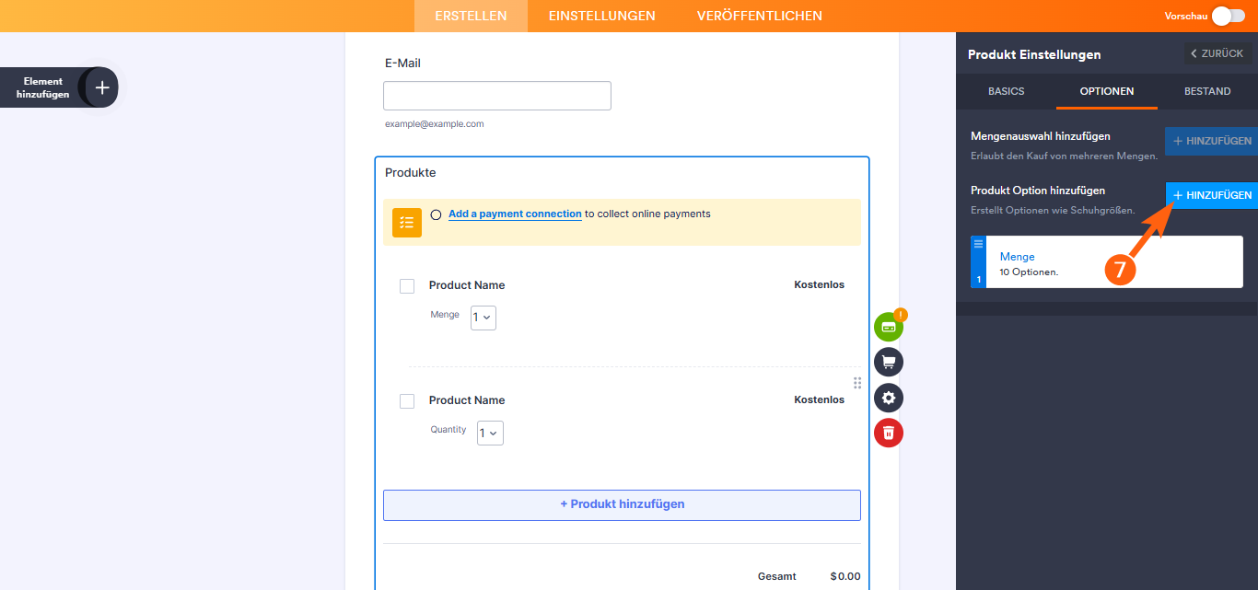Open the green payment settings icon
Viewport: 1258px width, 590px height.
889,327
